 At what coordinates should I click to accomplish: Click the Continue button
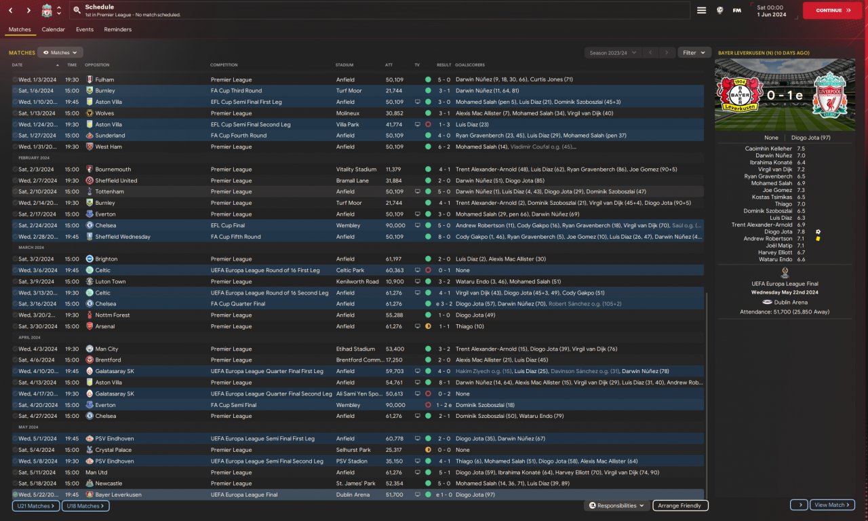pyautogui.click(x=833, y=10)
